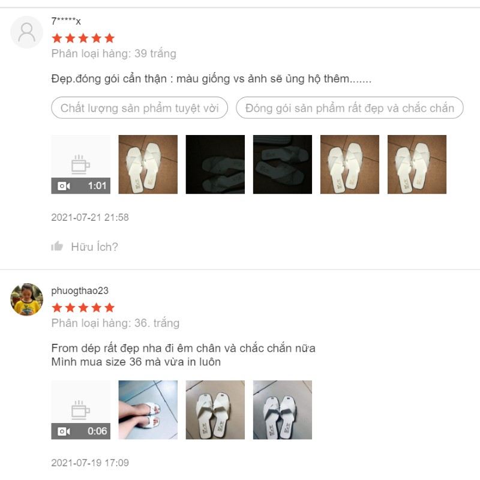Open default avatar of user 7*****x
The width and height of the screenshot is (480, 480).
pyautogui.click(x=26, y=32)
